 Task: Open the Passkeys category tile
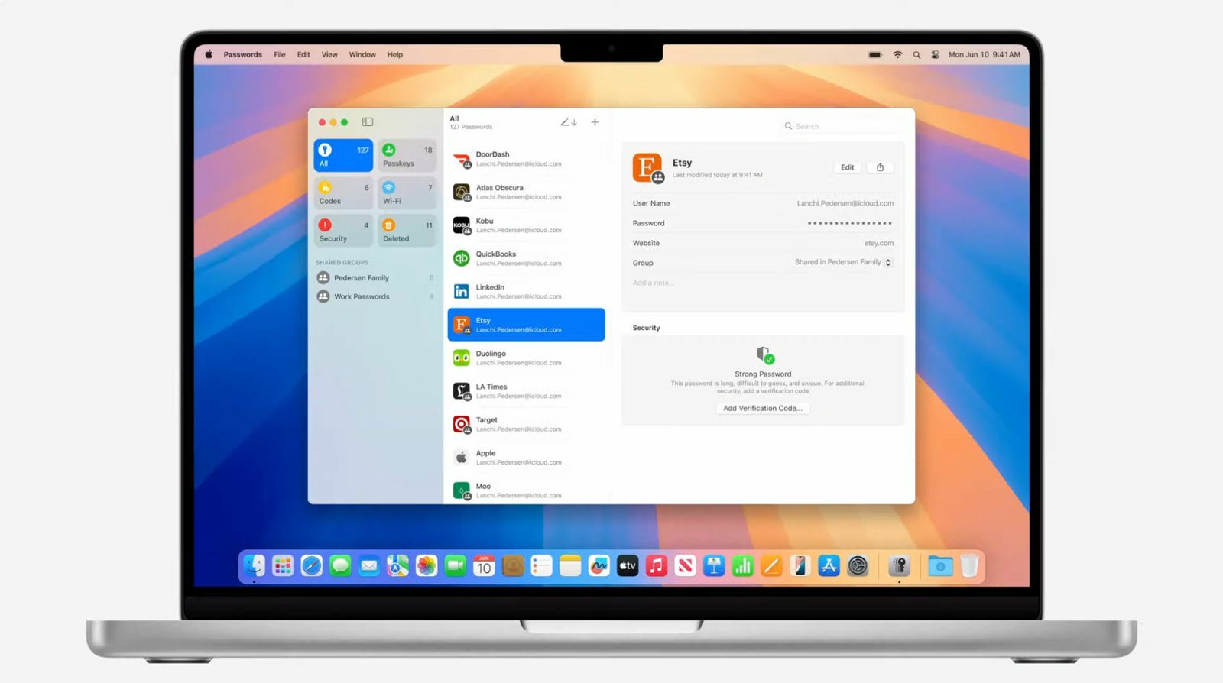tap(407, 155)
